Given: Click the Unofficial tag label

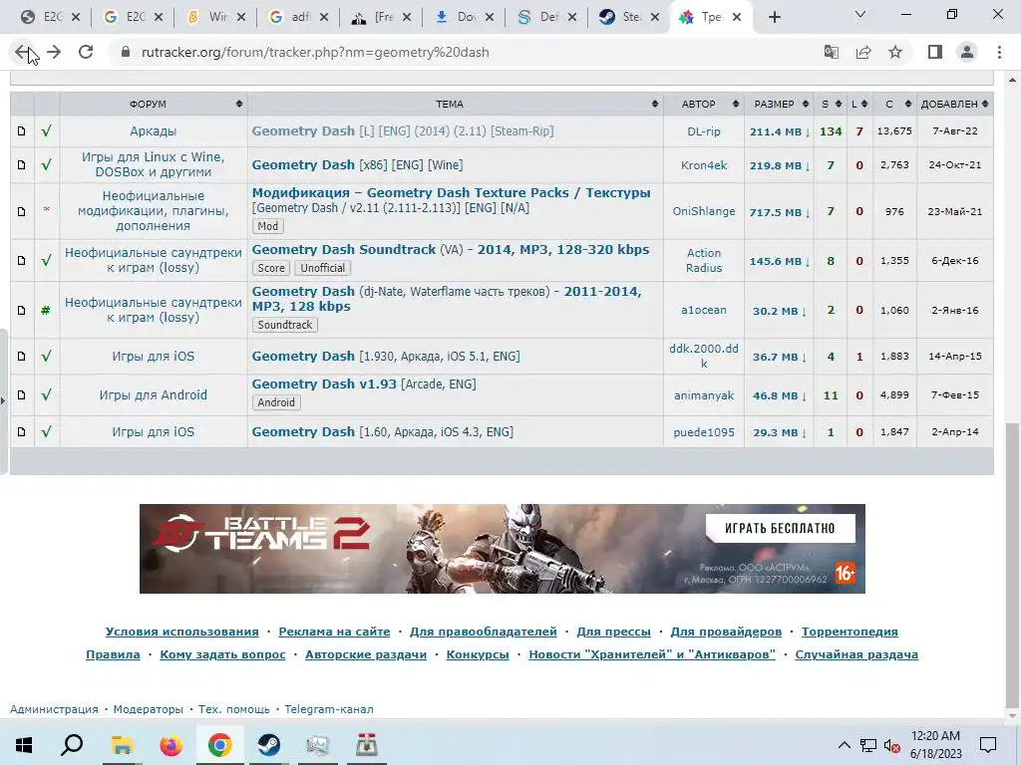Looking at the screenshot, I should coord(322,268).
